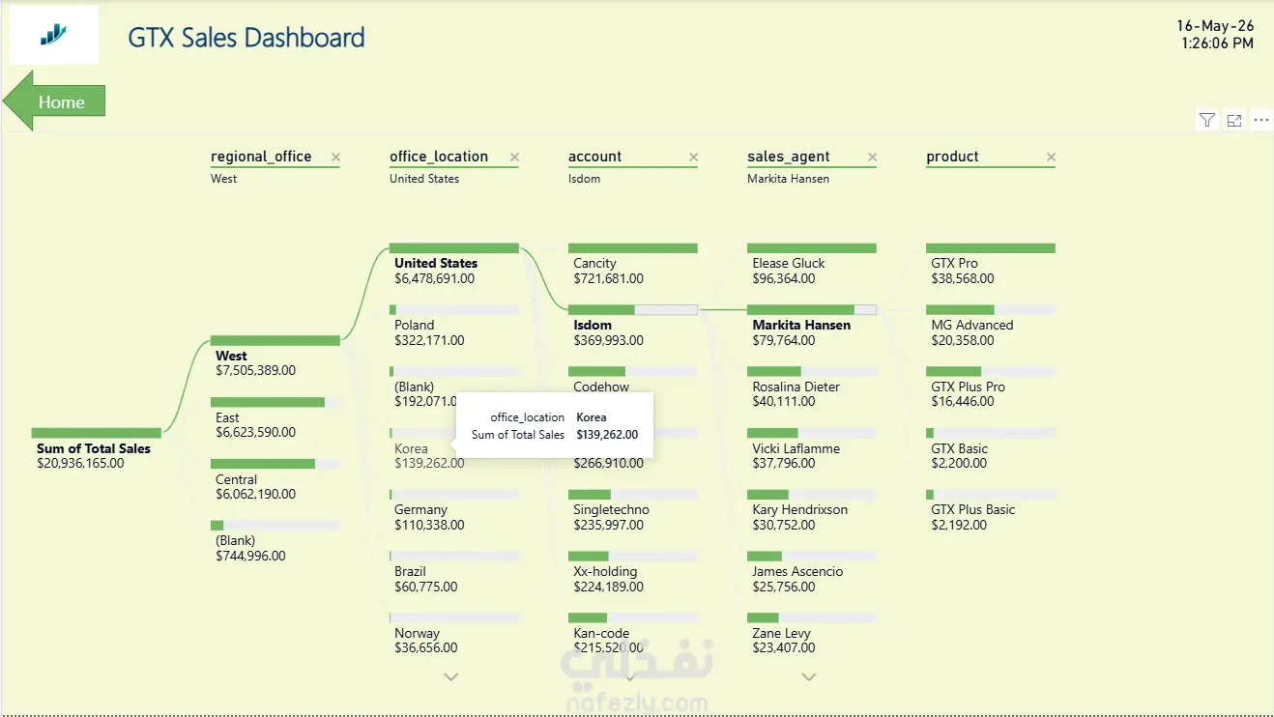Click the Sum of Total Sales root node
This screenshot has width=1274, height=717.
pos(96,449)
